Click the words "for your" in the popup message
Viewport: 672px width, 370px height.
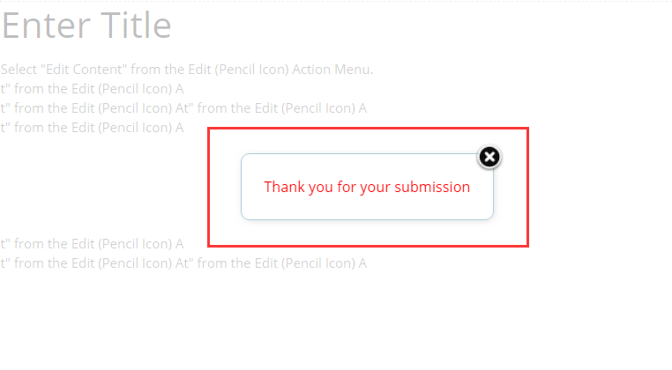coord(363,187)
